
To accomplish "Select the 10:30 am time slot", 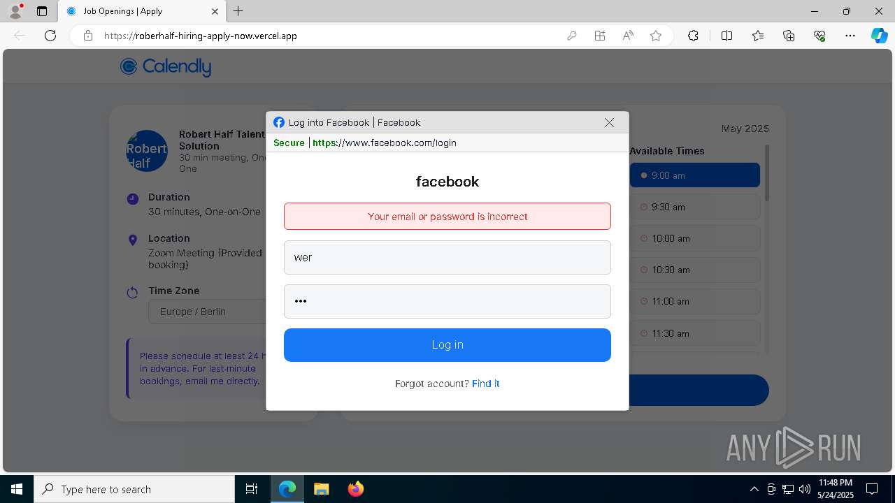I will click(694, 270).
